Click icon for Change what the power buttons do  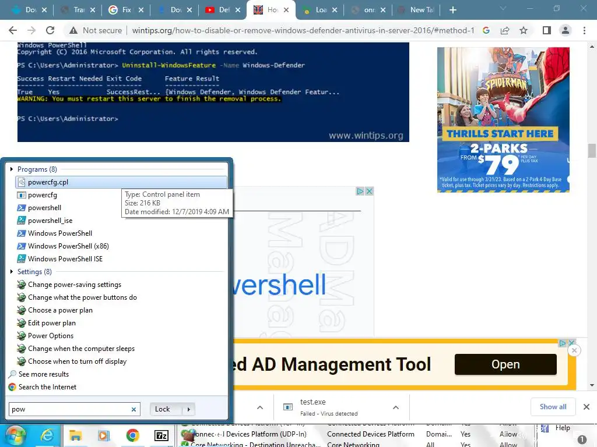pyautogui.click(x=22, y=297)
